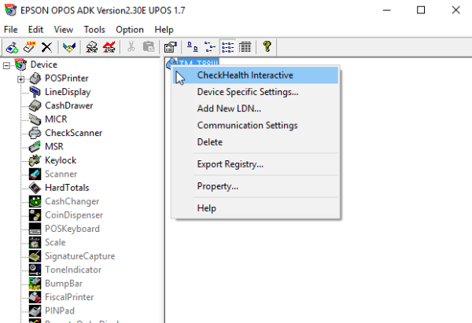The image size is (472, 323).
Task: Click the Add New Device toolbar icon
Action: point(10,48)
